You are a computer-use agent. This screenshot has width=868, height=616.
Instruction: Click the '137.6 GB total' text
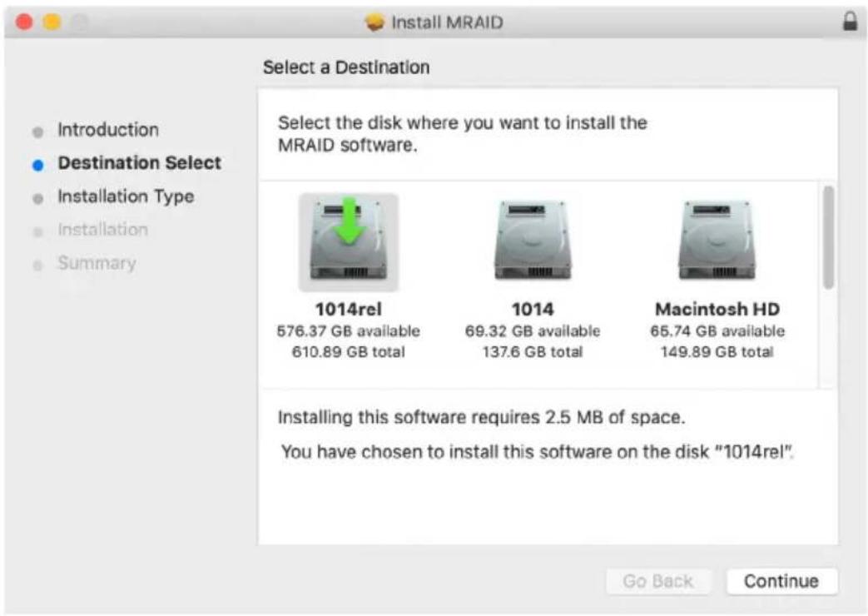(x=533, y=352)
